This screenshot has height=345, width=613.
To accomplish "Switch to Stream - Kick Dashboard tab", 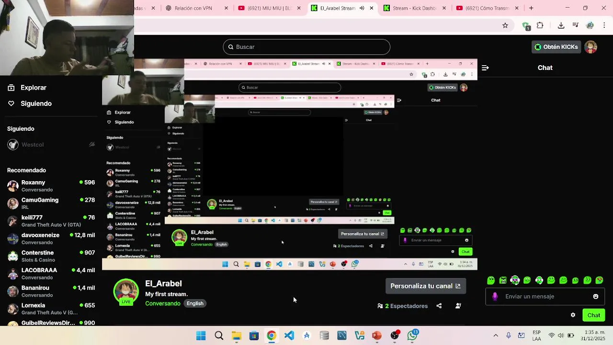I will 414,8.
